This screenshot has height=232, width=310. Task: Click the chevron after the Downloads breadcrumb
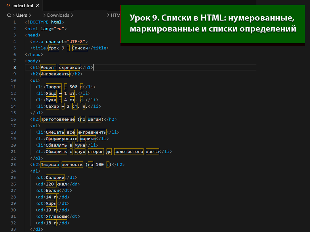[x=72, y=15]
